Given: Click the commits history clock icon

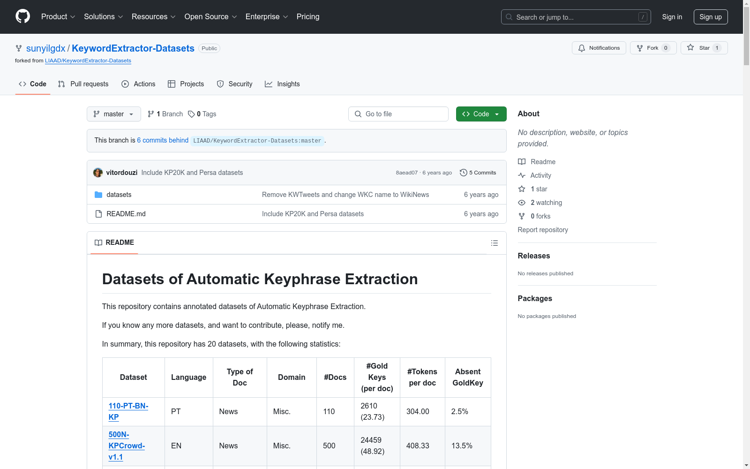Looking at the screenshot, I should 463,173.
